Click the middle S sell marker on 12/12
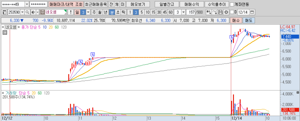300x121 pixels. pyautogui.click(x=81, y=62)
